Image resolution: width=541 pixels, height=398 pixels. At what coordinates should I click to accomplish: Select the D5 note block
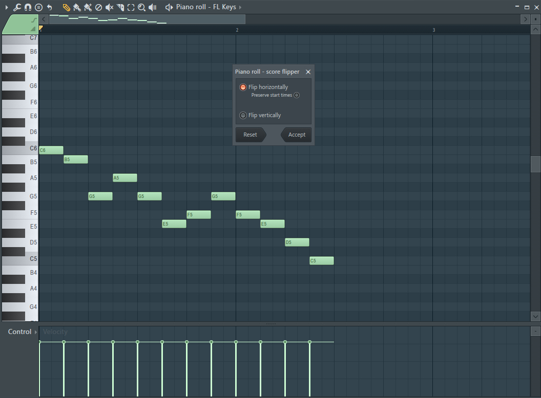coord(297,242)
